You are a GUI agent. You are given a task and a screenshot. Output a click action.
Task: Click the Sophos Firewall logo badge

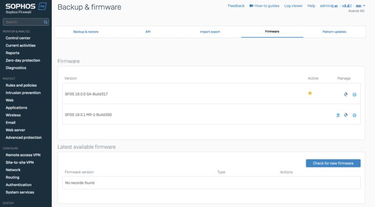42,6
